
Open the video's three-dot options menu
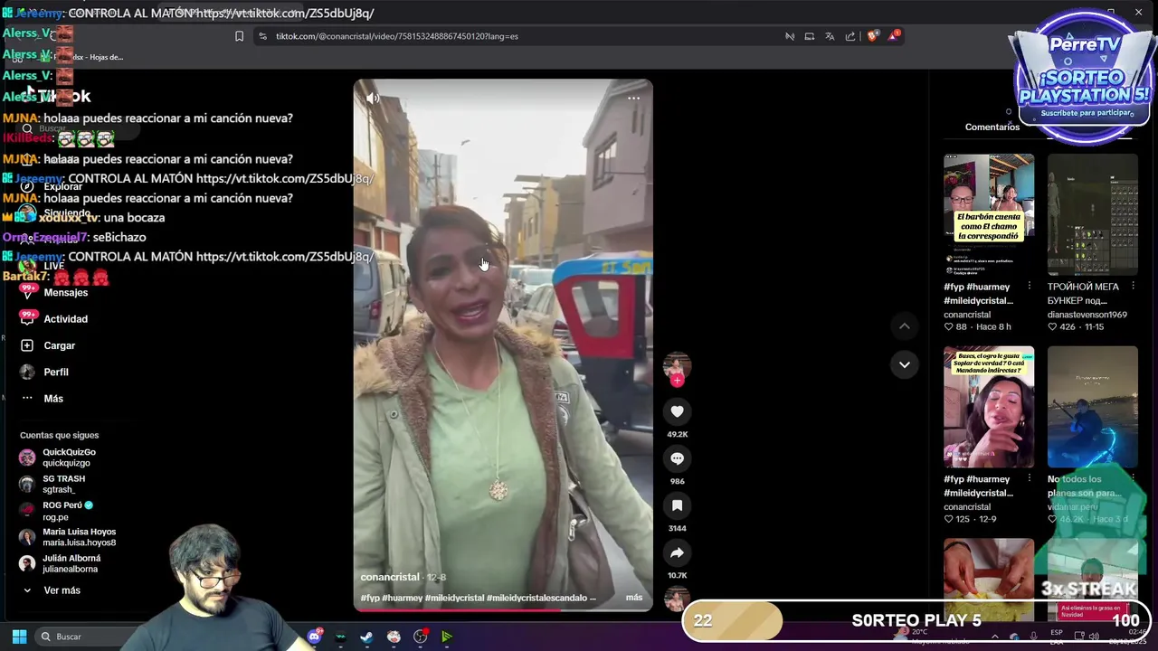(634, 98)
